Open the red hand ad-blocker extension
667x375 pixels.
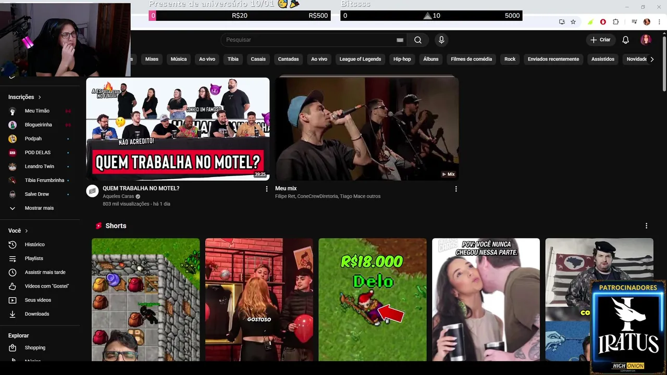(603, 22)
